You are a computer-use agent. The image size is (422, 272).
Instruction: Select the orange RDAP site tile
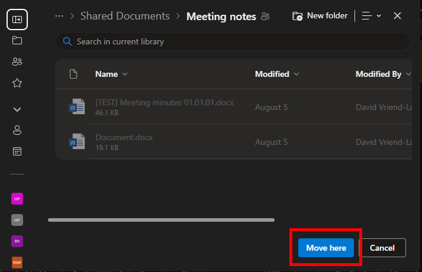click(17, 262)
